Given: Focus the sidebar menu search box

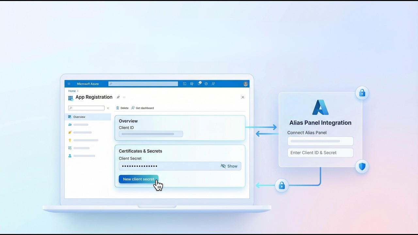Looking at the screenshot, I should point(86,108).
